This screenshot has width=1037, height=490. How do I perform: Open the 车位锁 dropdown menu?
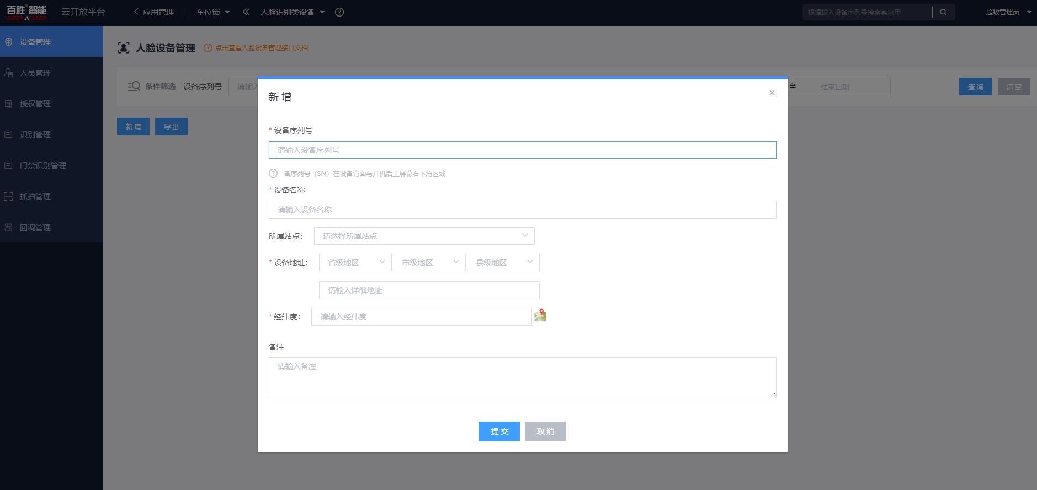click(213, 12)
